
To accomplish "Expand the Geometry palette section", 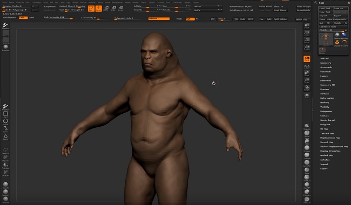I will point(326,63).
